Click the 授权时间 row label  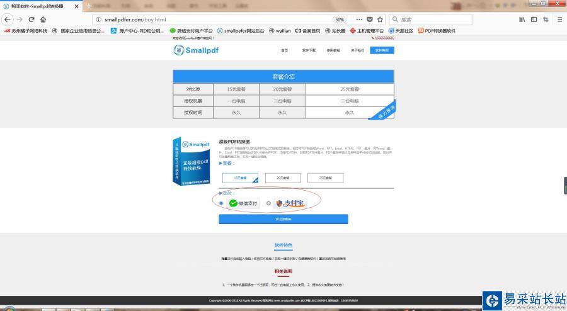(193, 113)
